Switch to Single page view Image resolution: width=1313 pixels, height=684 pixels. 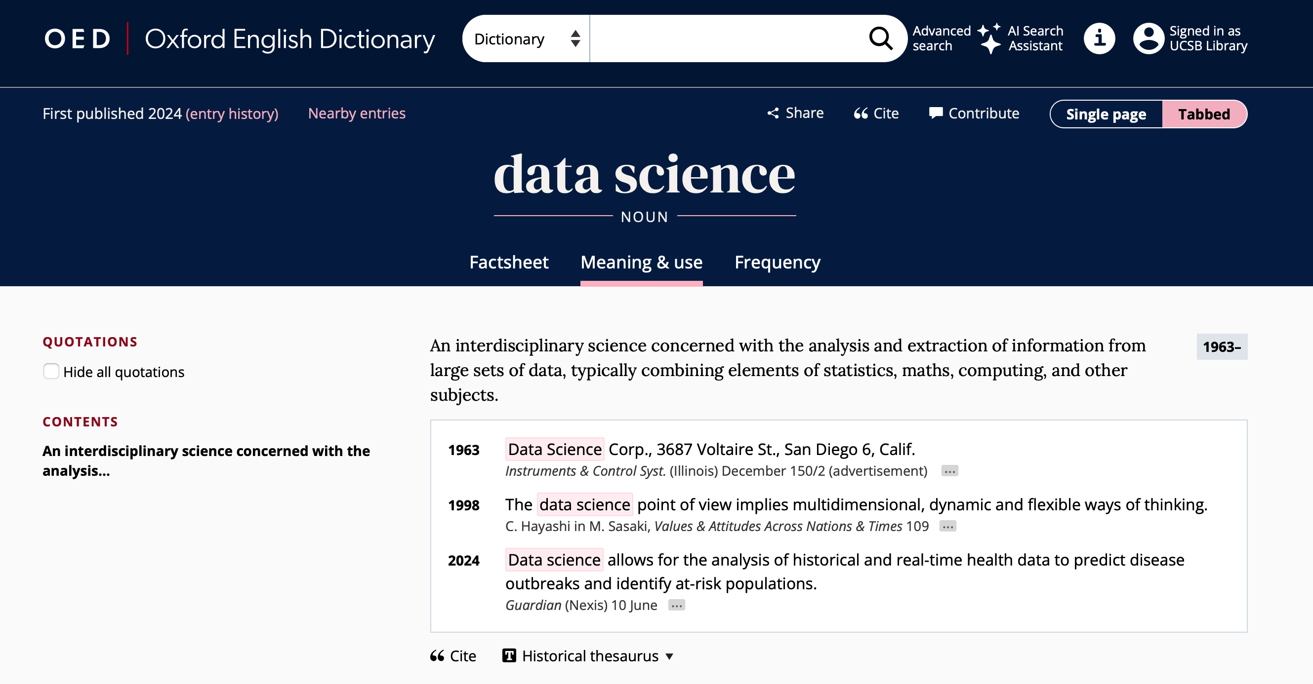[x=1106, y=114]
